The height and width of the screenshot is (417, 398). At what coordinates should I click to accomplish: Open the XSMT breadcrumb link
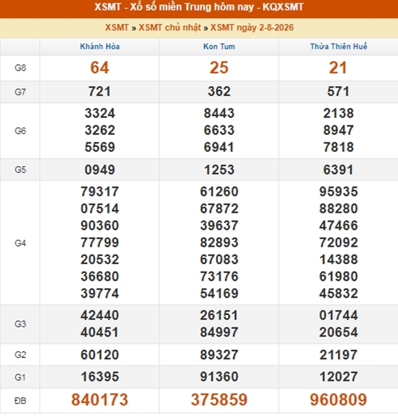[x=117, y=28]
